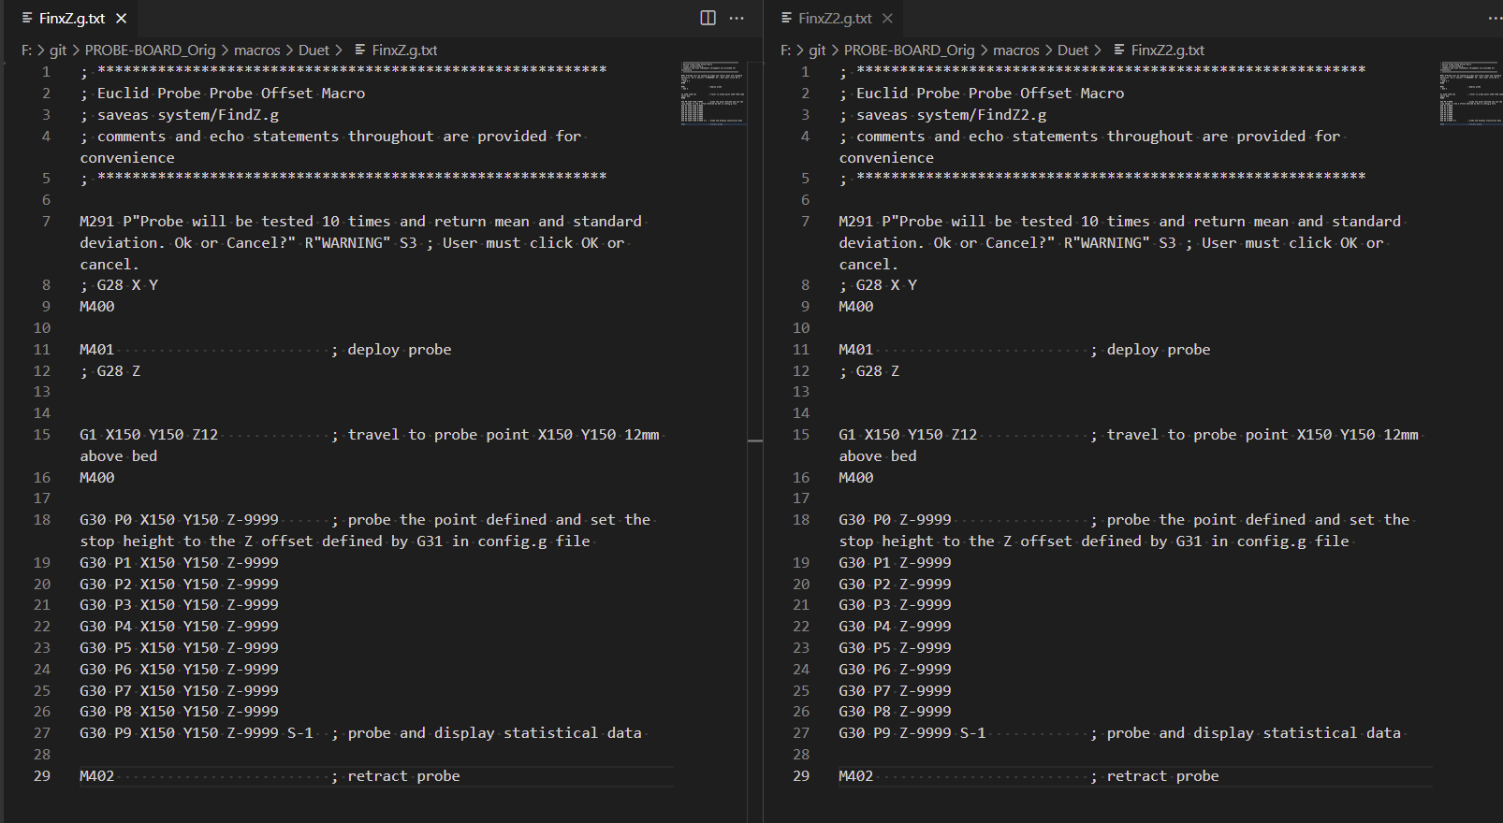The image size is (1503, 823).
Task: Click 'M400' on line 9 in right editor
Action: [x=855, y=306]
